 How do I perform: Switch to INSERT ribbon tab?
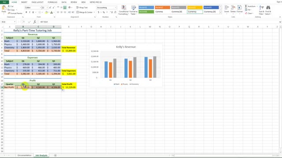coord(24,2)
